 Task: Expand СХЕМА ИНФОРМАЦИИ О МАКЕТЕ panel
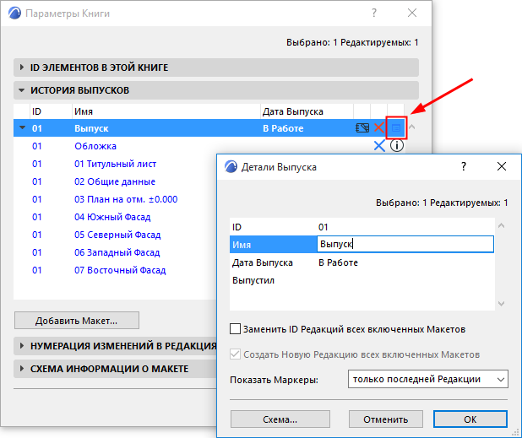[x=22, y=369]
